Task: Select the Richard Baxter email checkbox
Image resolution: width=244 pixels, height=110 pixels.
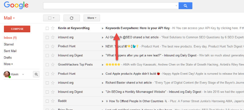Action: (x=47, y=83)
